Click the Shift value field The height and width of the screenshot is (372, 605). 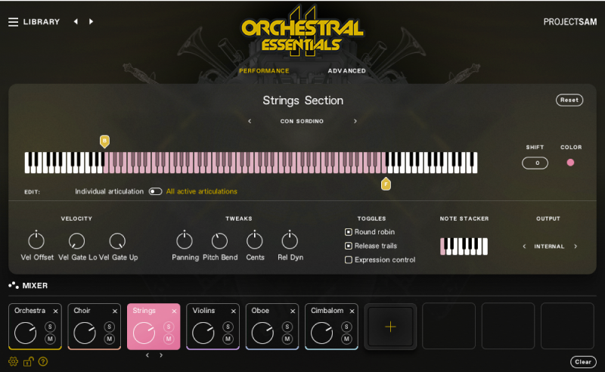(x=535, y=163)
